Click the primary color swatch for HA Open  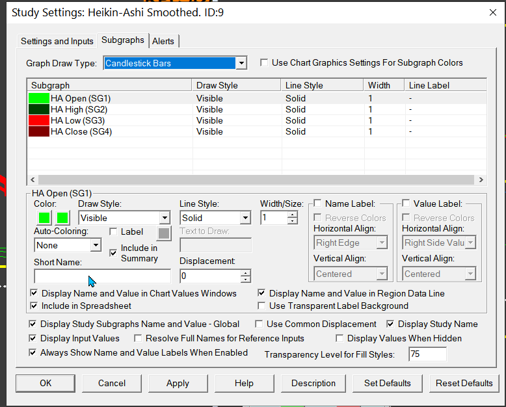click(42, 218)
